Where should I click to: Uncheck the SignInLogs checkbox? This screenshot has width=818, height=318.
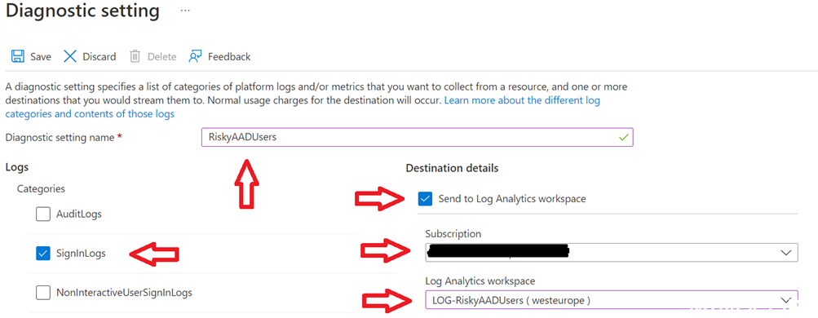click(42, 254)
